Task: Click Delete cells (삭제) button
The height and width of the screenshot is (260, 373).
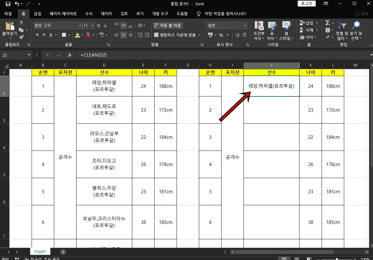Action: pyautogui.click(x=307, y=30)
